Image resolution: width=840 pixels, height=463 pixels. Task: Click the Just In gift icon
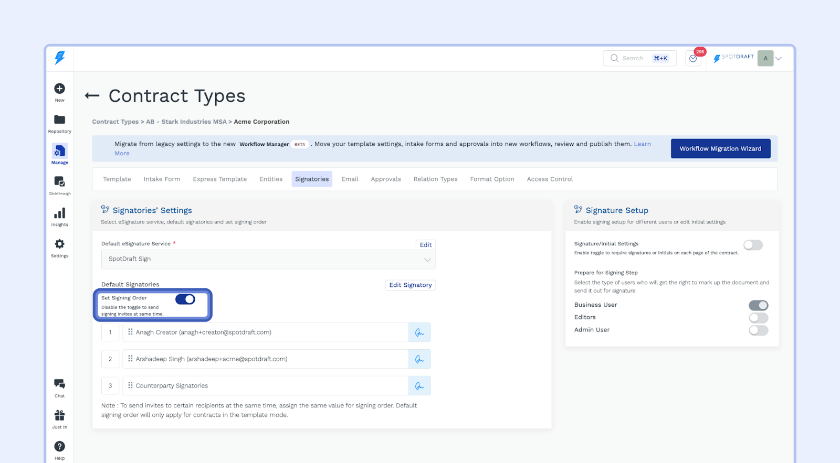tap(60, 416)
